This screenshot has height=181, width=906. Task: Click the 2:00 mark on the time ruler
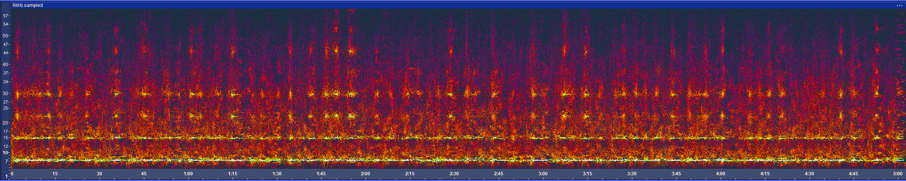pyautogui.click(x=366, y=174)
